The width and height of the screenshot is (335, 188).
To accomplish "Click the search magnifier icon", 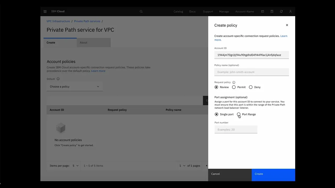I will click(x=141, y=11).
